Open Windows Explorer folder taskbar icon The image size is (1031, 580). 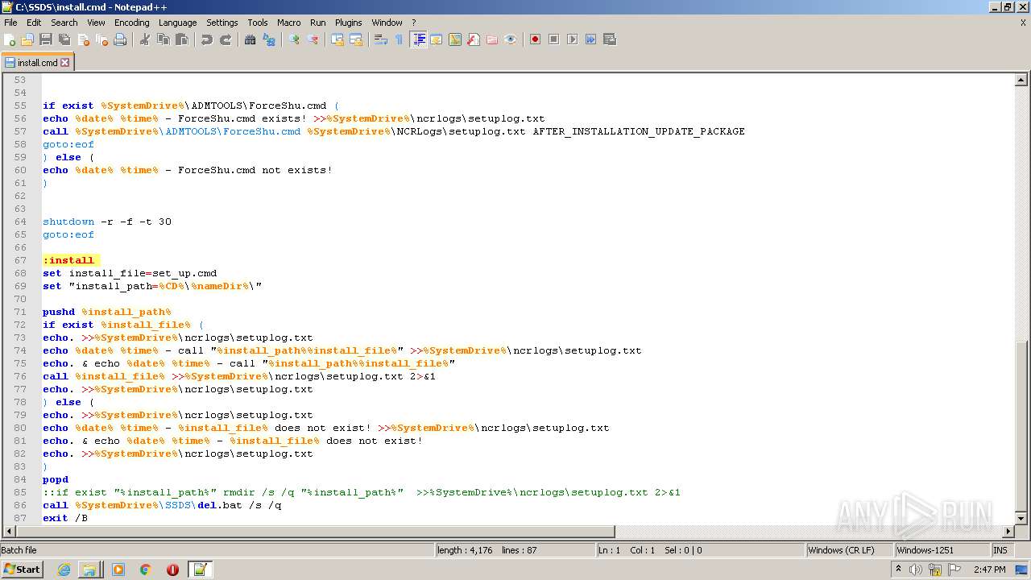point(89,570)
